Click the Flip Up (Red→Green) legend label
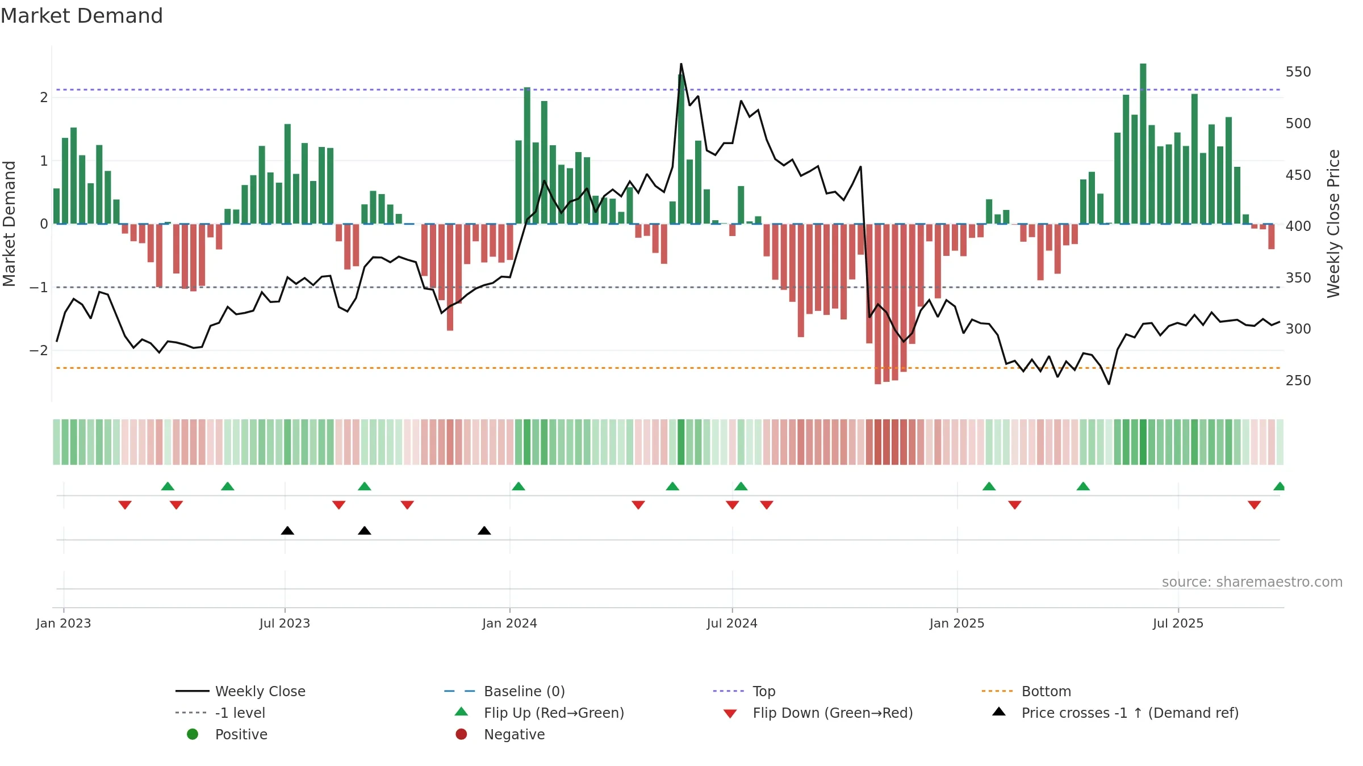Screen dimensions: 1363x766 point(554,713)
